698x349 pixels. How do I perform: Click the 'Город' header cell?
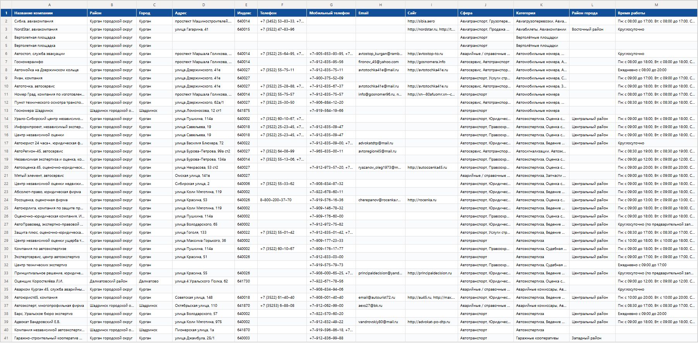coord(154,13)
